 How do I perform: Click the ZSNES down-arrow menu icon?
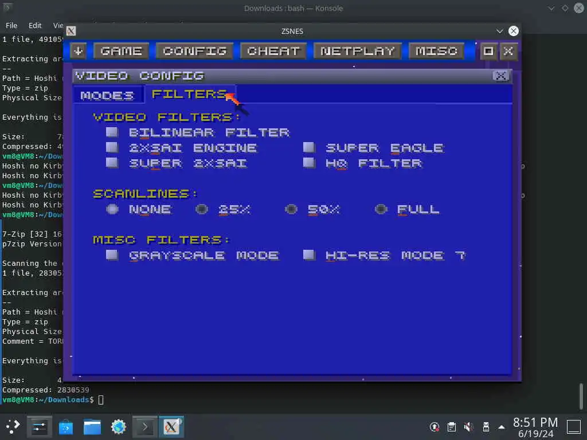point(78,51)
